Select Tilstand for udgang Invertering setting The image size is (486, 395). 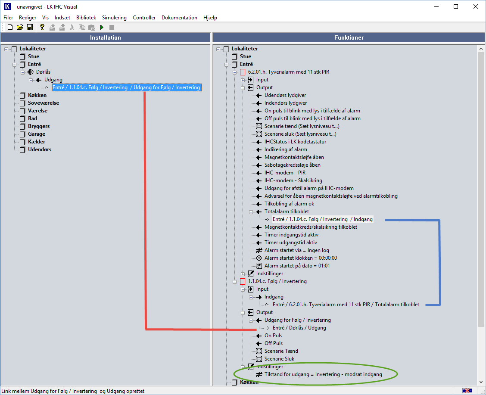[323, 374]
